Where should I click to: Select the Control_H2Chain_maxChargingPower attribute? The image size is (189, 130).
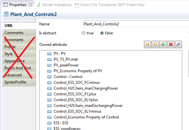86,88
